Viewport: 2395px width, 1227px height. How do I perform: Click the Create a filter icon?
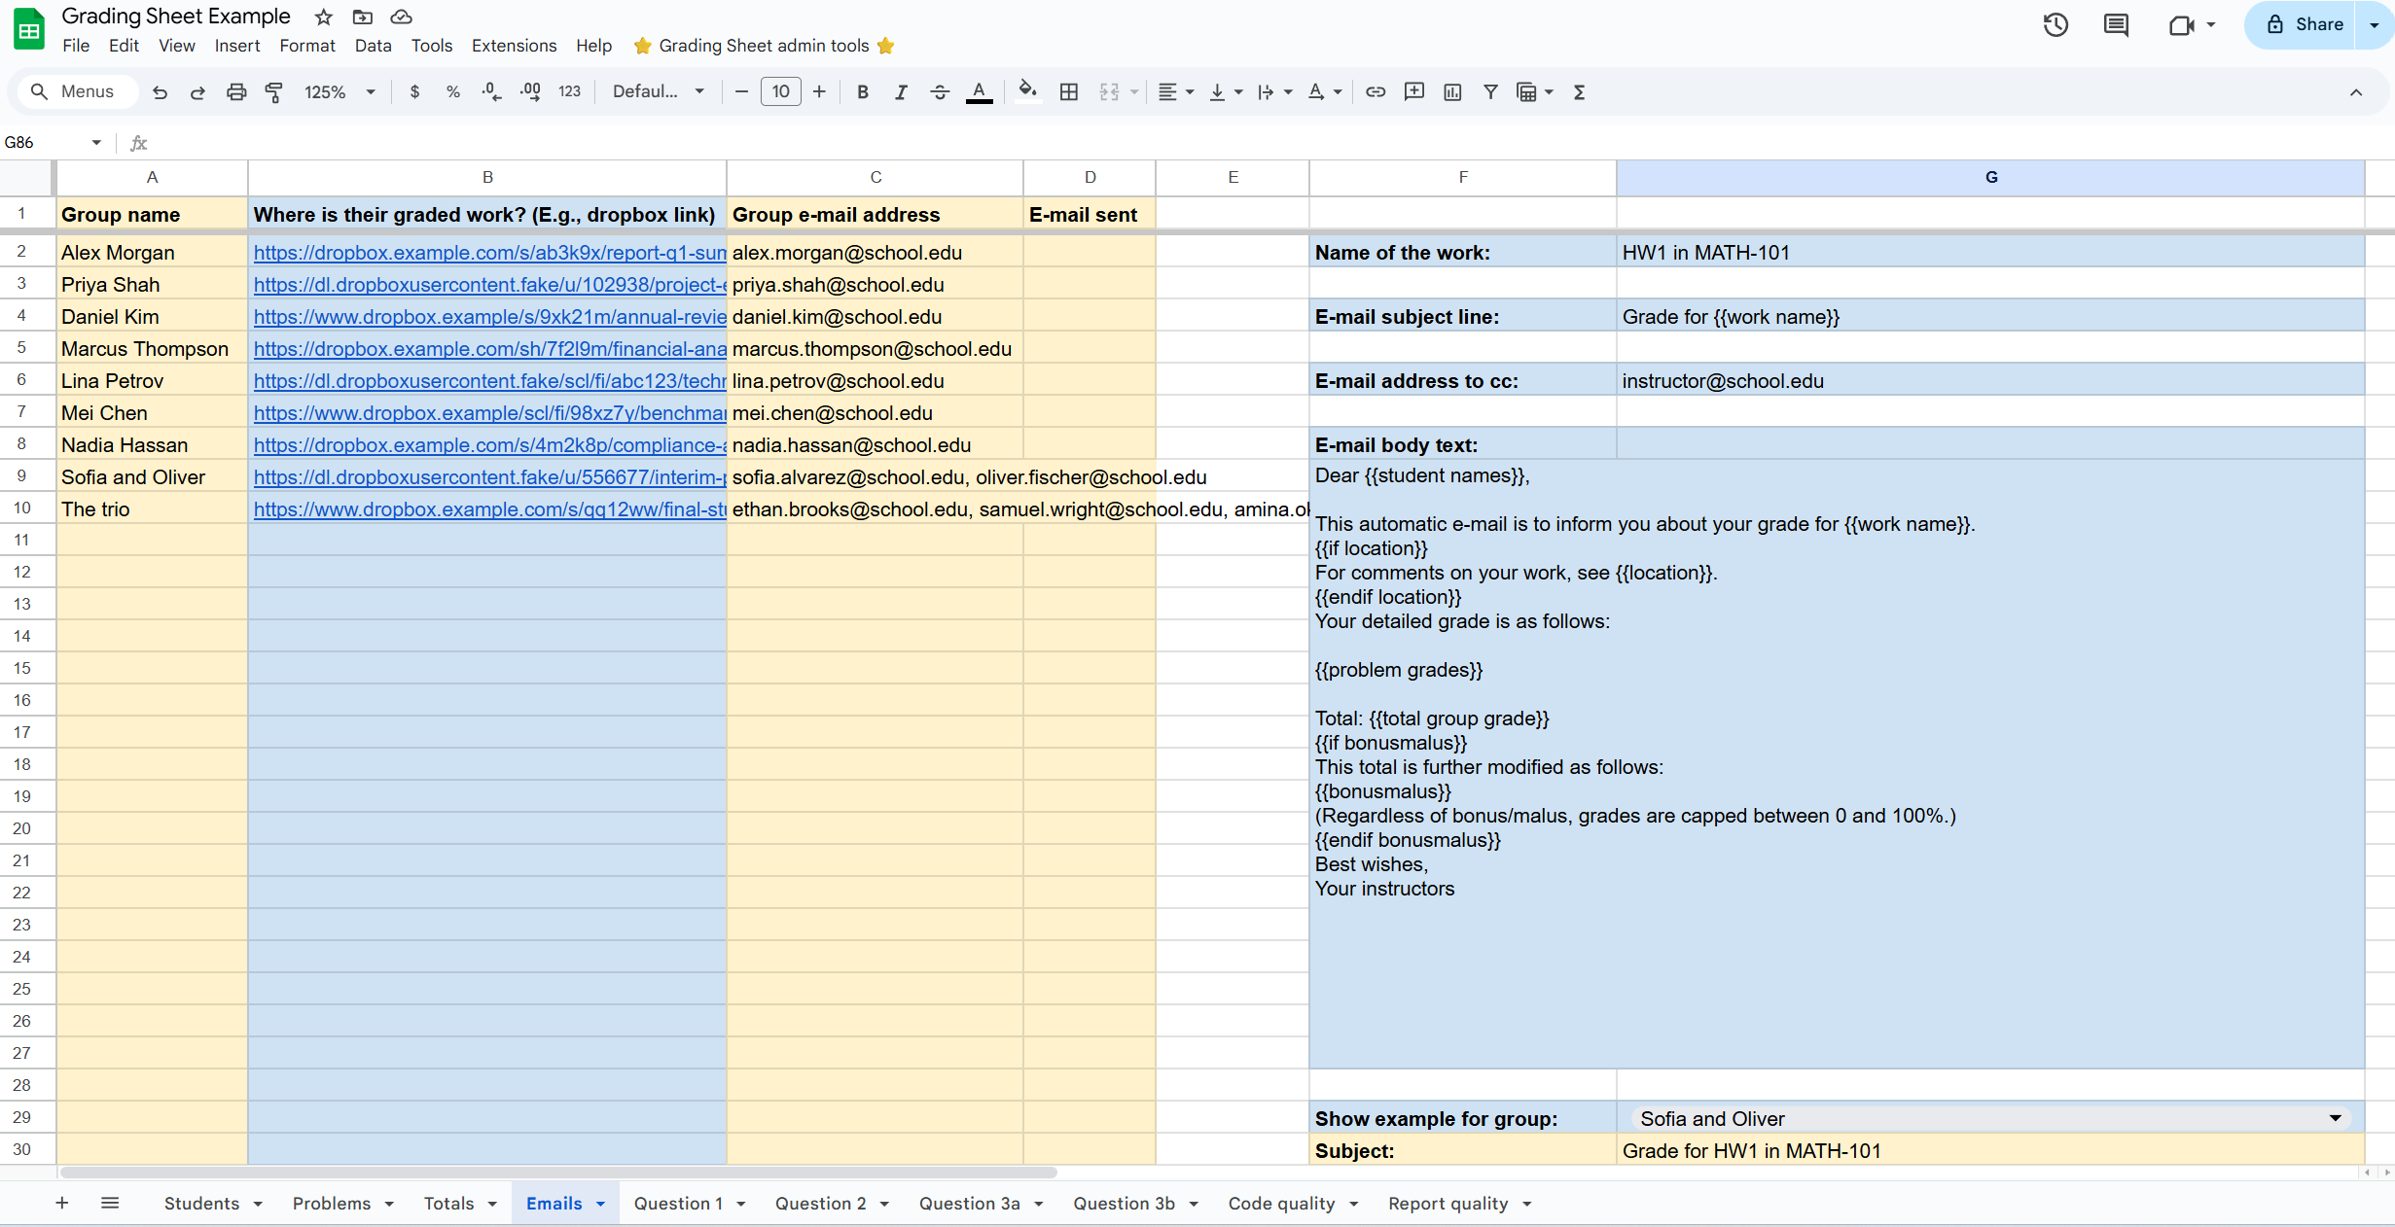tap(1490, 92)
